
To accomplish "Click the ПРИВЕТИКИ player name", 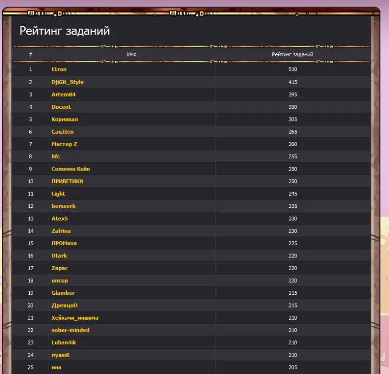I will point(67,181).
